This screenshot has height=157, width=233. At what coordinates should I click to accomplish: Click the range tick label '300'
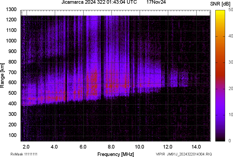point(12,114)
